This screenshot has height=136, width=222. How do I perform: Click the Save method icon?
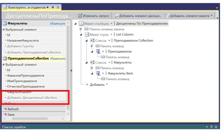click(x=5, y=114)
